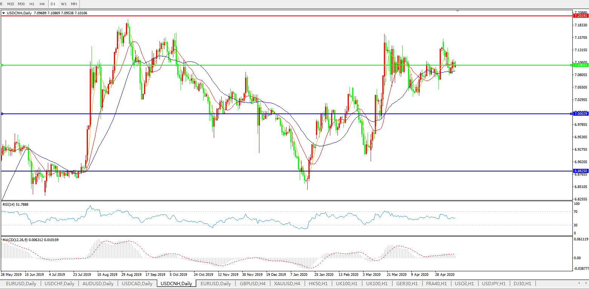Open the USDCHF,Daily chart tab
This screenshot has height=289, width=589.
click(60, 284)
